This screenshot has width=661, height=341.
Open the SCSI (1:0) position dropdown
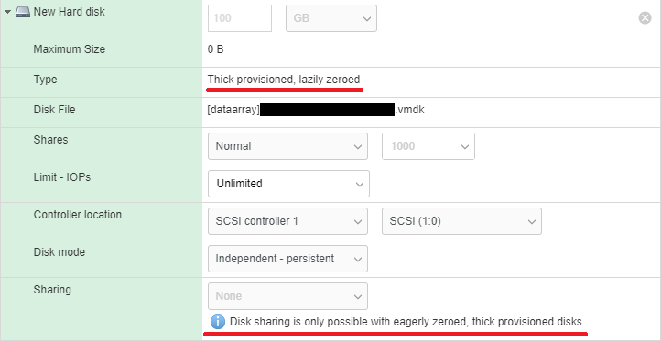tap(461, 221)
